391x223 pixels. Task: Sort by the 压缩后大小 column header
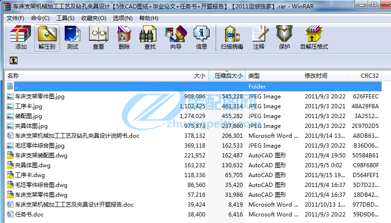point(226,76)
